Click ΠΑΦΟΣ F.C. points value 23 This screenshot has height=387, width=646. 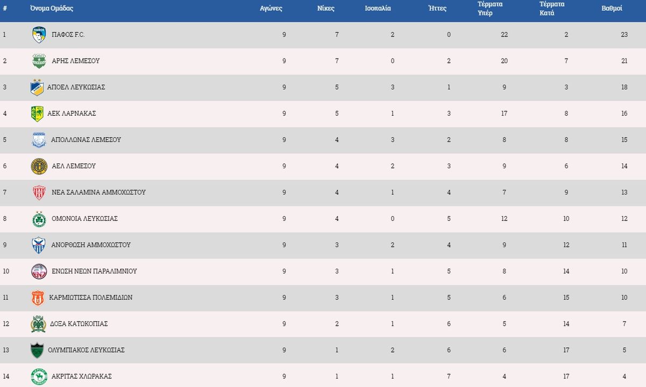point(624,35)
